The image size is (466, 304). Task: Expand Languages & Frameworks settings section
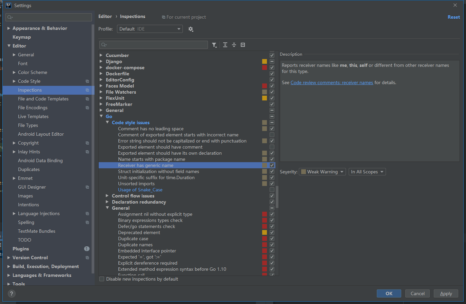click(9, 275)
